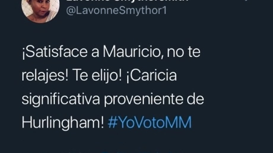The width and height of the screenshot is (273, 153).
Task: Click the words no te in tweet
Action: coord(184,52)
